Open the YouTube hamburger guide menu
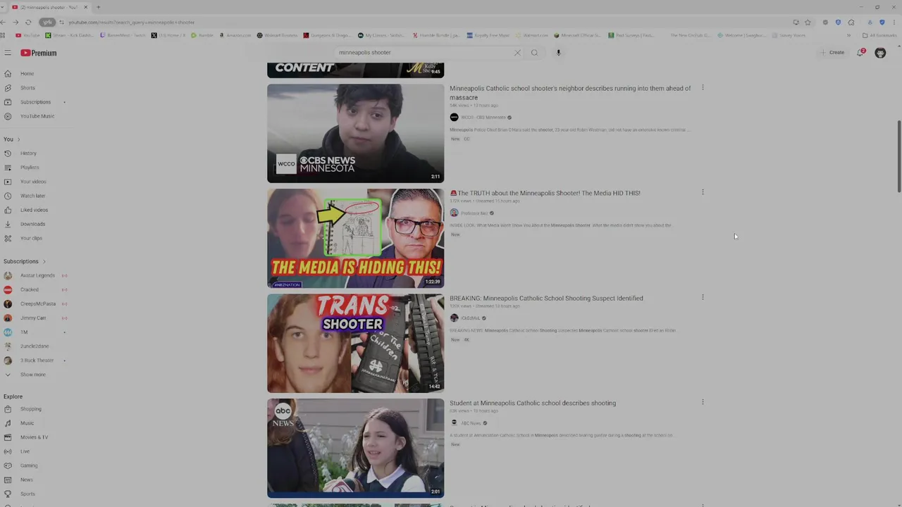Screen dimensions: 902x507 point(8,53)
